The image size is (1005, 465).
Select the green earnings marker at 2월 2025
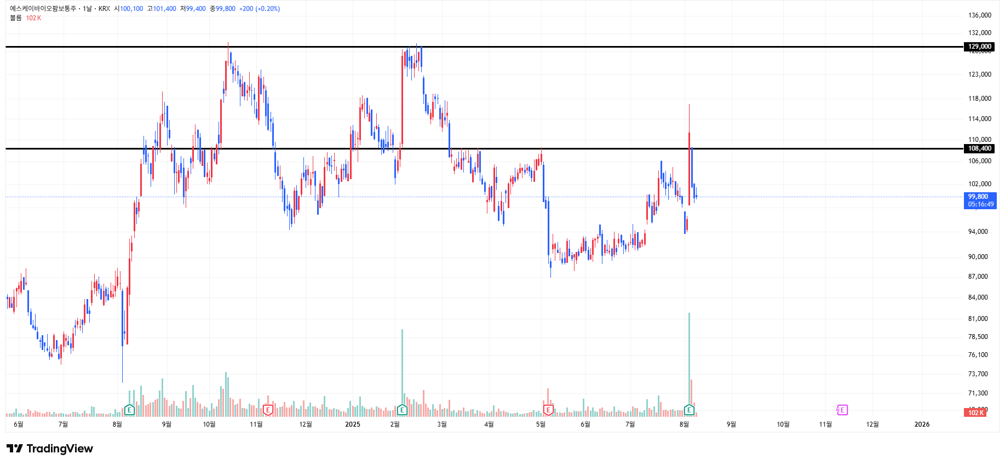pos(402,410)
